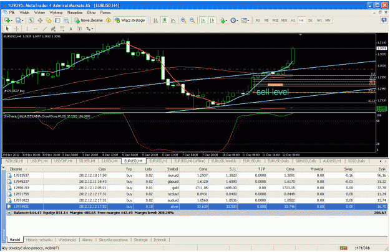The width and height of the screenshot is (390, 252).
Task: Select the silver buy order row
Action: click(197, 207)
